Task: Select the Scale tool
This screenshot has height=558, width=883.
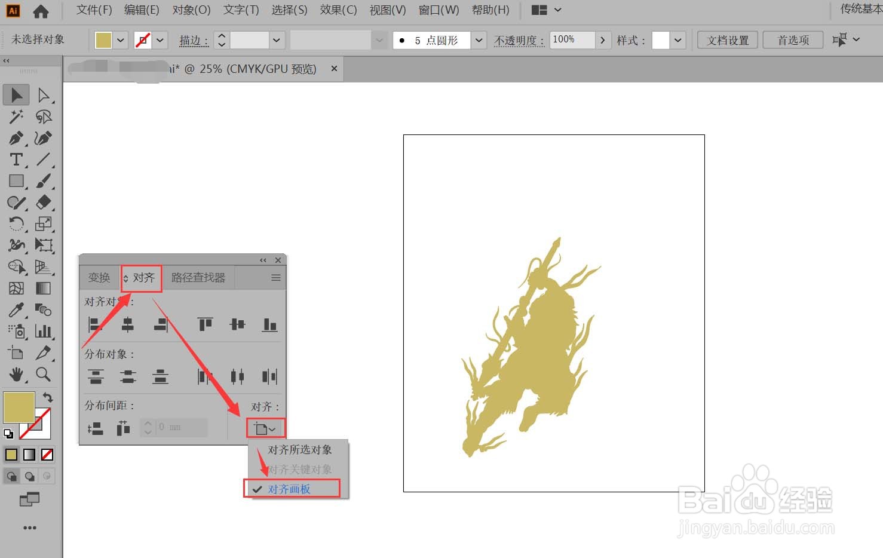Action: 43,224
